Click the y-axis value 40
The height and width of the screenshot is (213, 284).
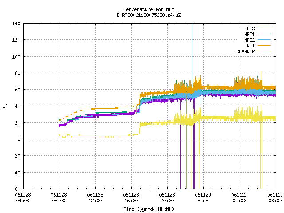[x=16, y=106]
